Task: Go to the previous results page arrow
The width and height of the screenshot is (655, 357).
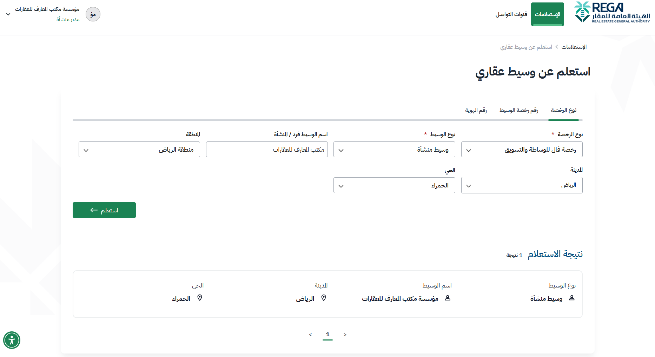Action: [x=310, y=335]
